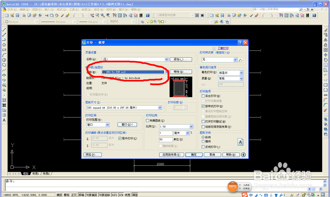Open the Layer Properties Manager icon

142,22
